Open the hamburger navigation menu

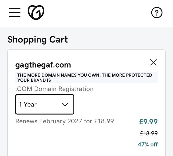point(15,12)
